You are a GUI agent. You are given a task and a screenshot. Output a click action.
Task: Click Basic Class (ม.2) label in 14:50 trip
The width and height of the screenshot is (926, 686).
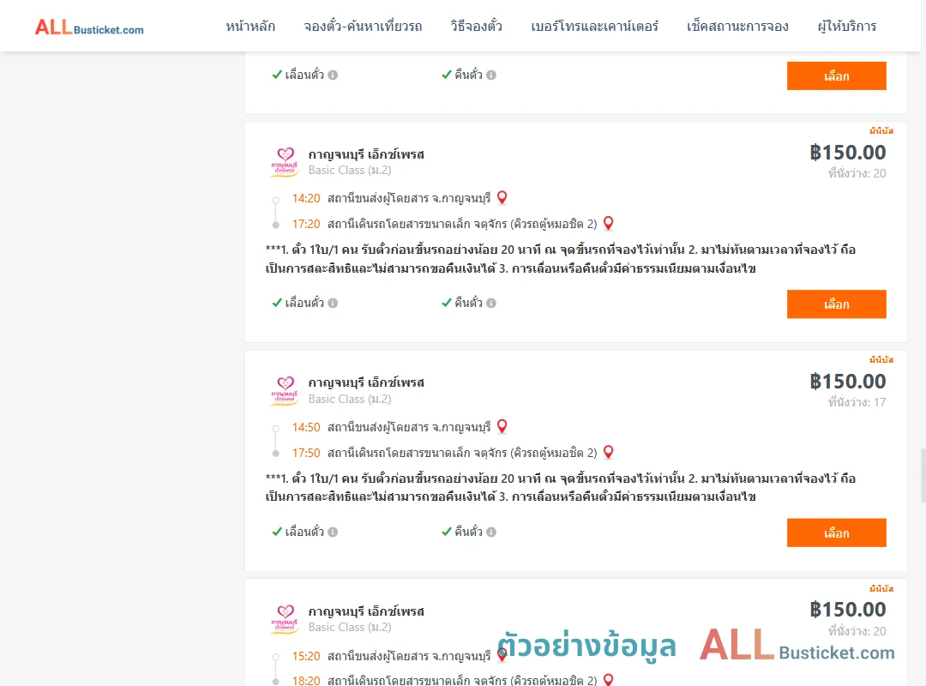[350, 399]
